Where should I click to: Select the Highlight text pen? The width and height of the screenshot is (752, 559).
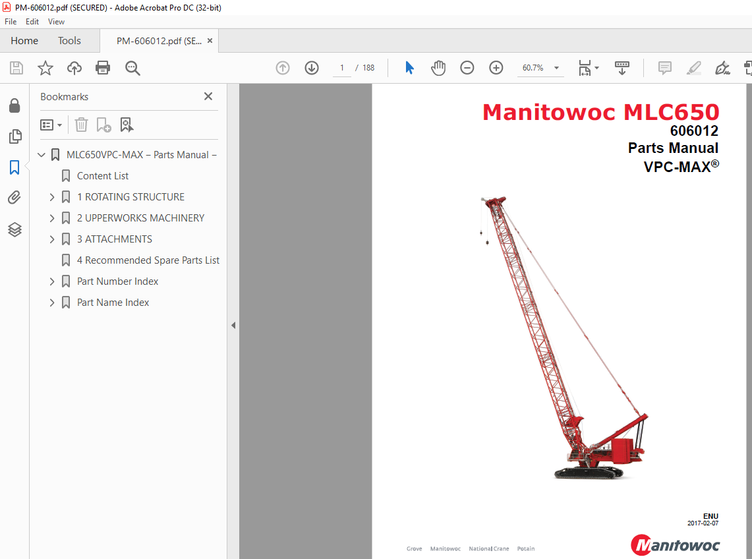pyautogui.click(x=693, y=68)
